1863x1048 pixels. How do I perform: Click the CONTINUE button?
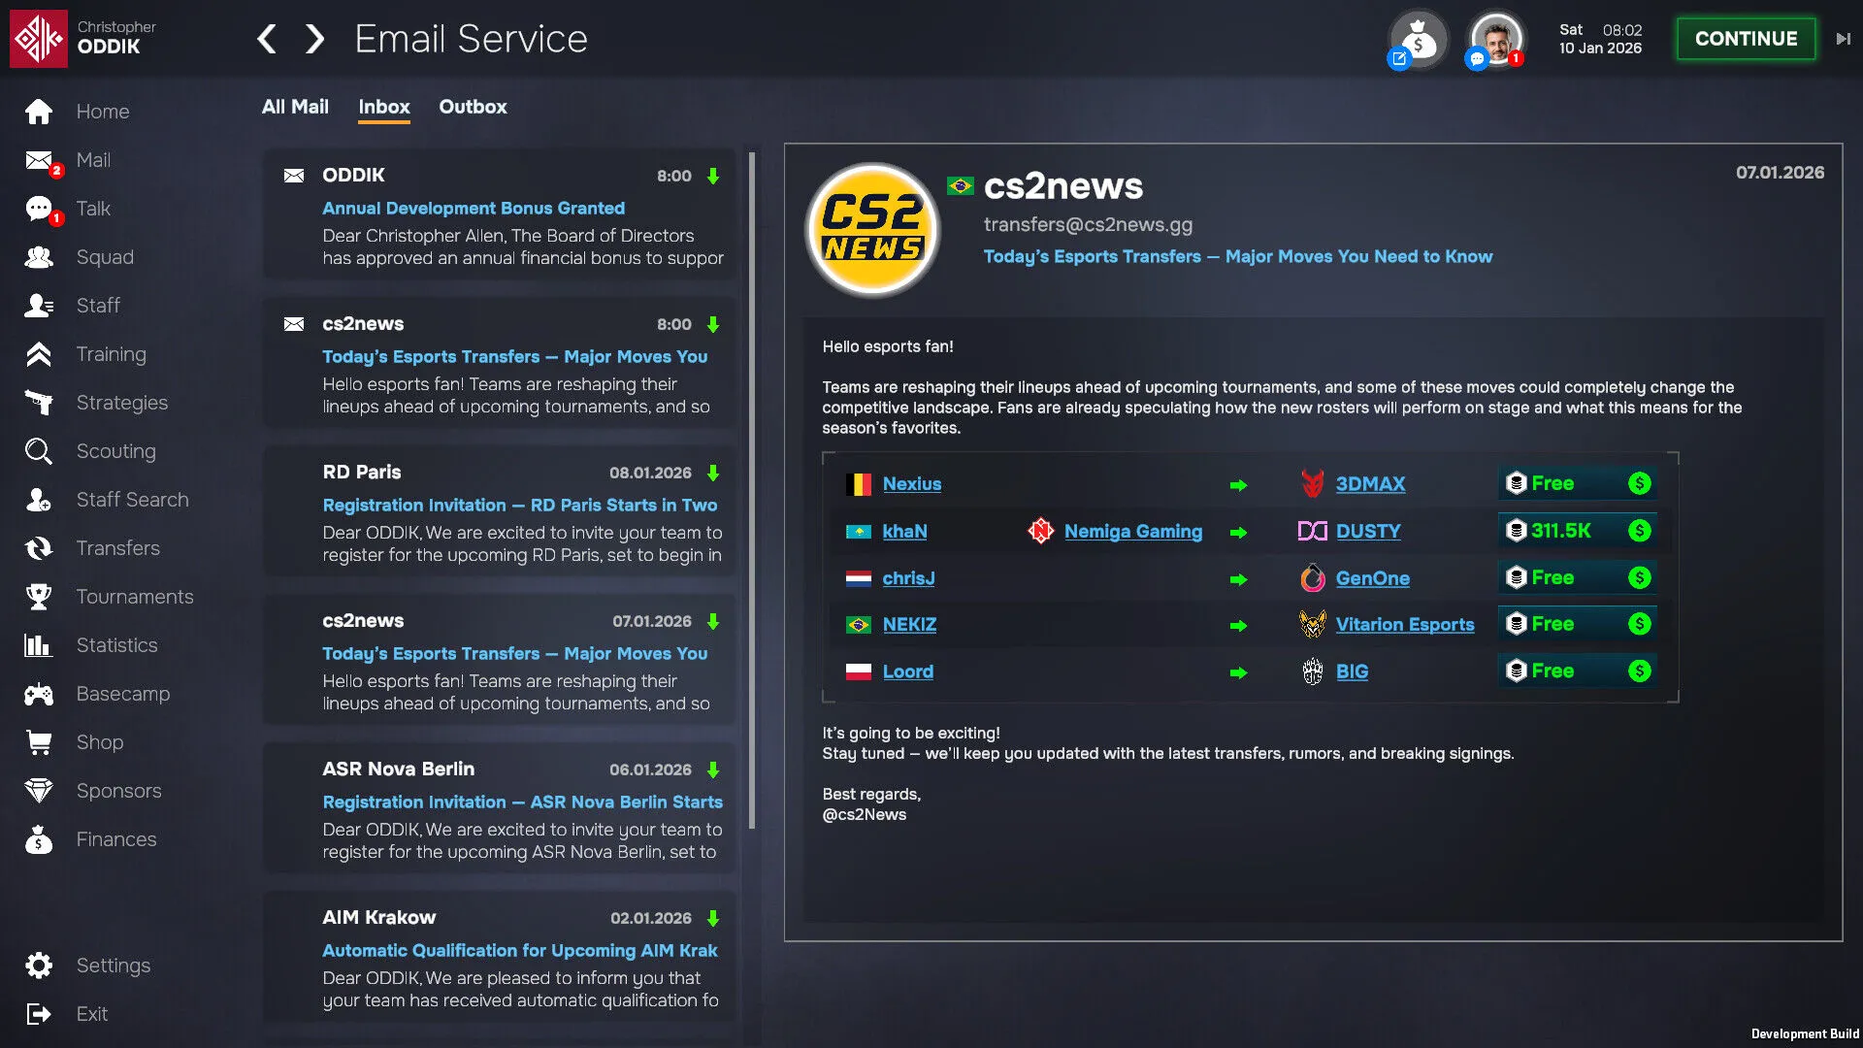(1746, 39)
